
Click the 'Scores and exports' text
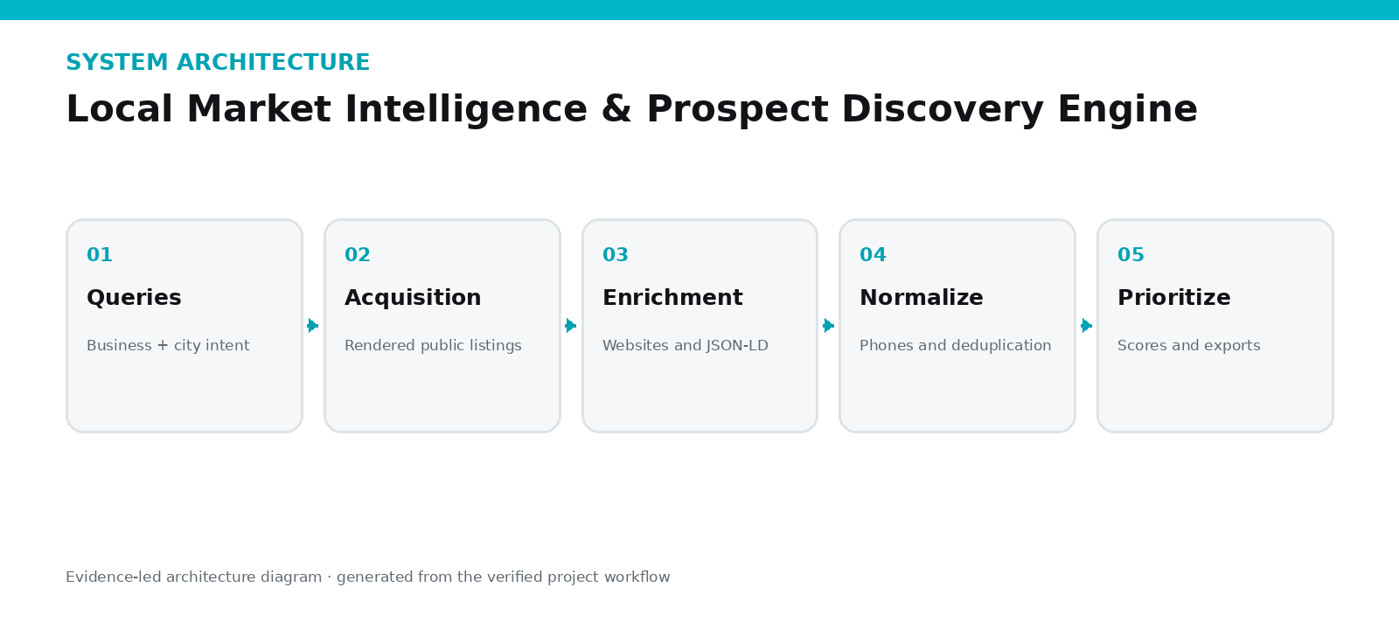pos(1189,346)
